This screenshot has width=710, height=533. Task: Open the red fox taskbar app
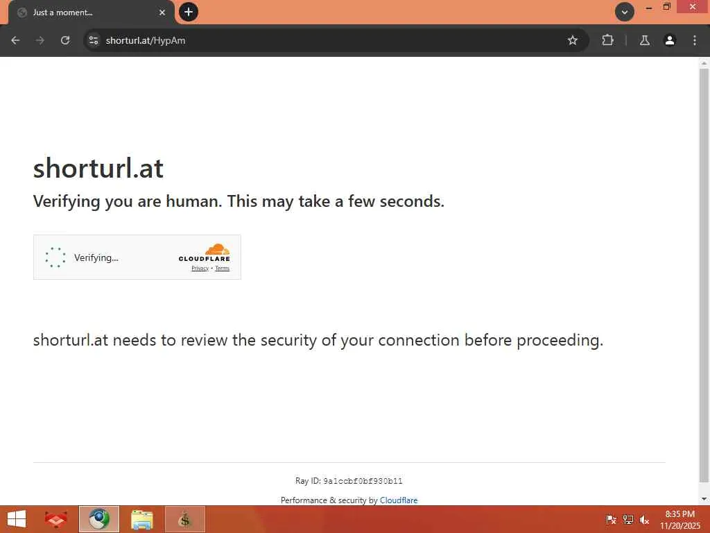tap(56, 519)
